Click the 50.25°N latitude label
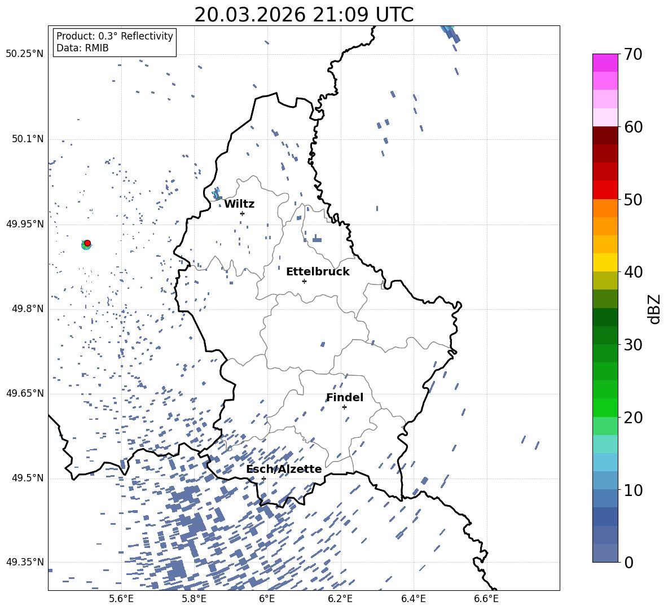The image size is (668, 610). [25, 54]
